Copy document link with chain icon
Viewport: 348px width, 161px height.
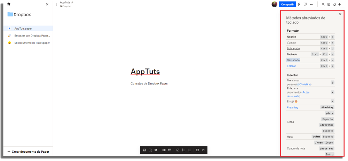tap(299, 4)
